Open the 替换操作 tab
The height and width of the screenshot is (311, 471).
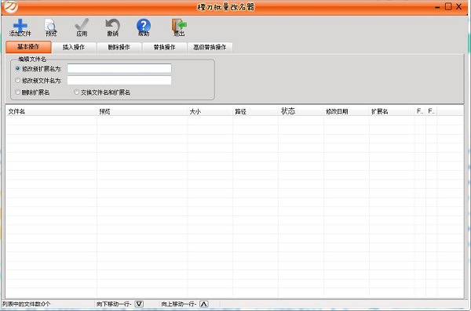[x=164, y=47]
